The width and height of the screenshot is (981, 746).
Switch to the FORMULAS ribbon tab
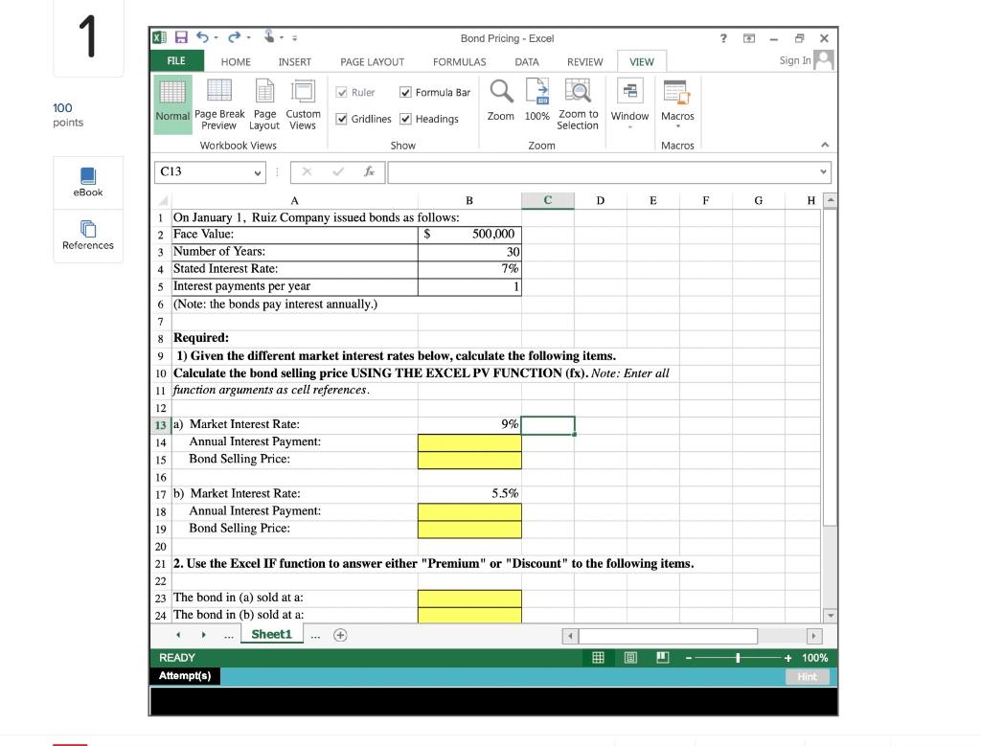[459, 61]
